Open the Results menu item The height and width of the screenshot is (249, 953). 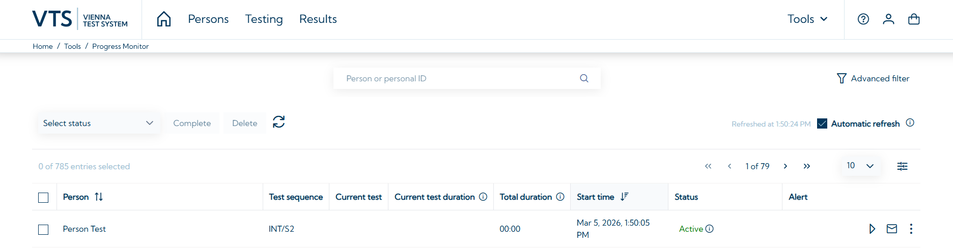318,19
